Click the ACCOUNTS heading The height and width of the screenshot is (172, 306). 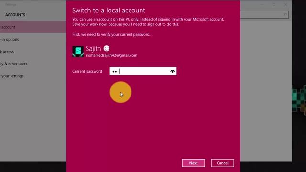pyautogui.click(x=15, y=15)
